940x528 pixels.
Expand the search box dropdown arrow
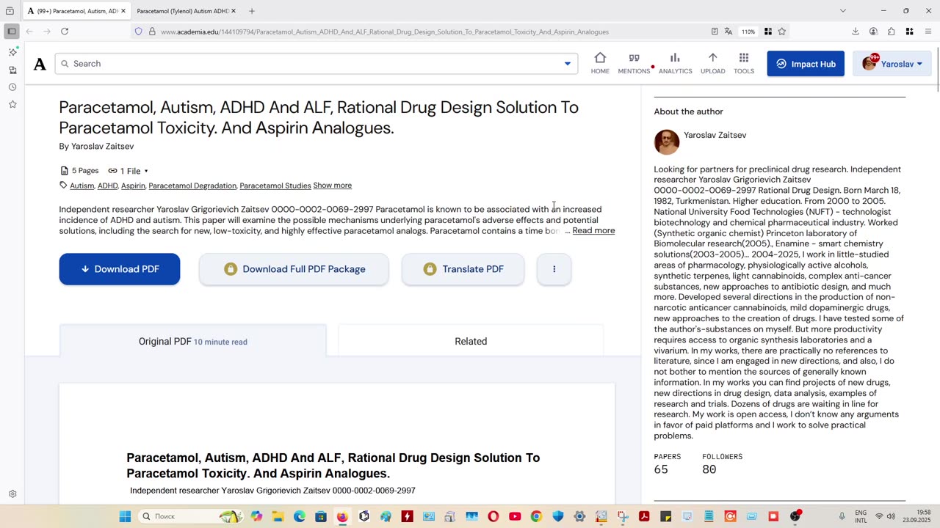(567, 64)
